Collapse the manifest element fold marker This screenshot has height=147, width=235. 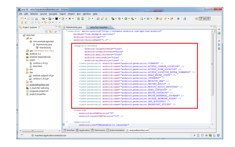point(67,31)
